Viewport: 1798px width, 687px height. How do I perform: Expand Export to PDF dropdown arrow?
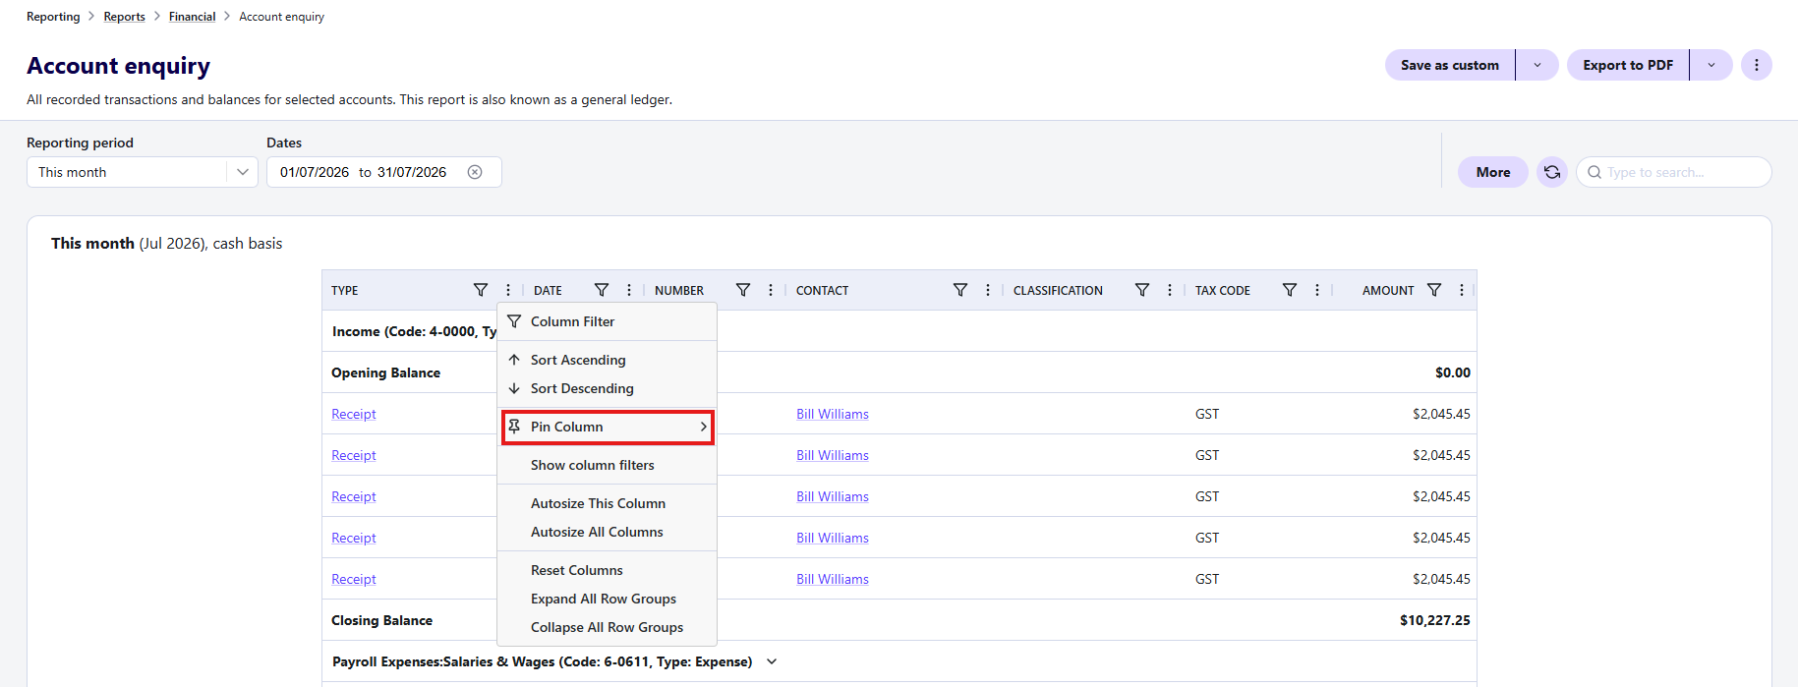tap(1711, 65)
